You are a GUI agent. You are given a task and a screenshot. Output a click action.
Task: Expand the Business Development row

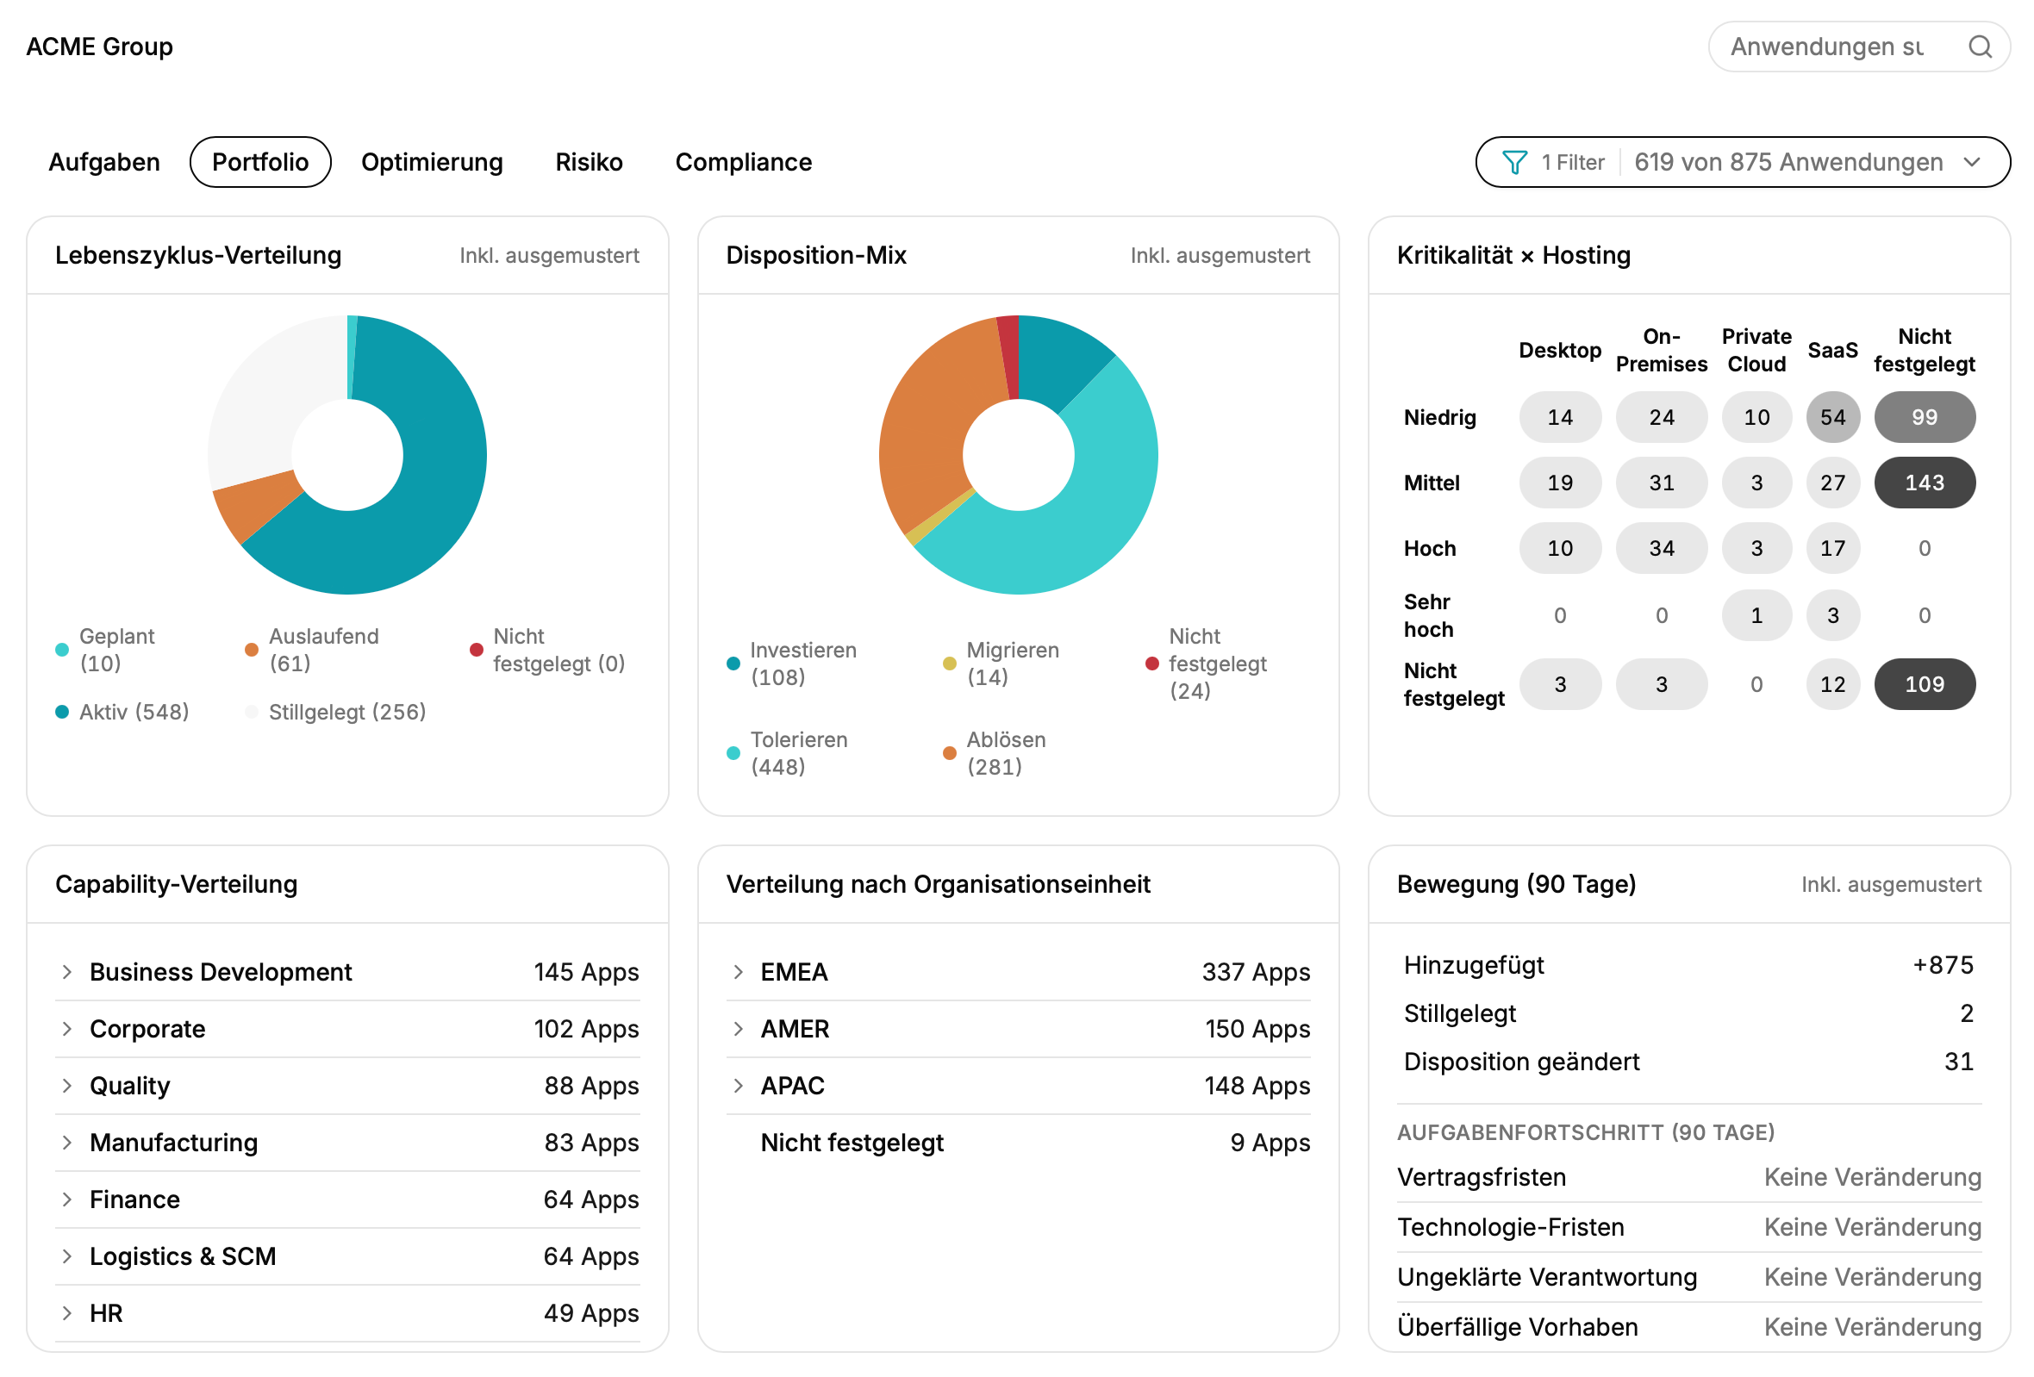pyautogui.click(x=347, y=972)
